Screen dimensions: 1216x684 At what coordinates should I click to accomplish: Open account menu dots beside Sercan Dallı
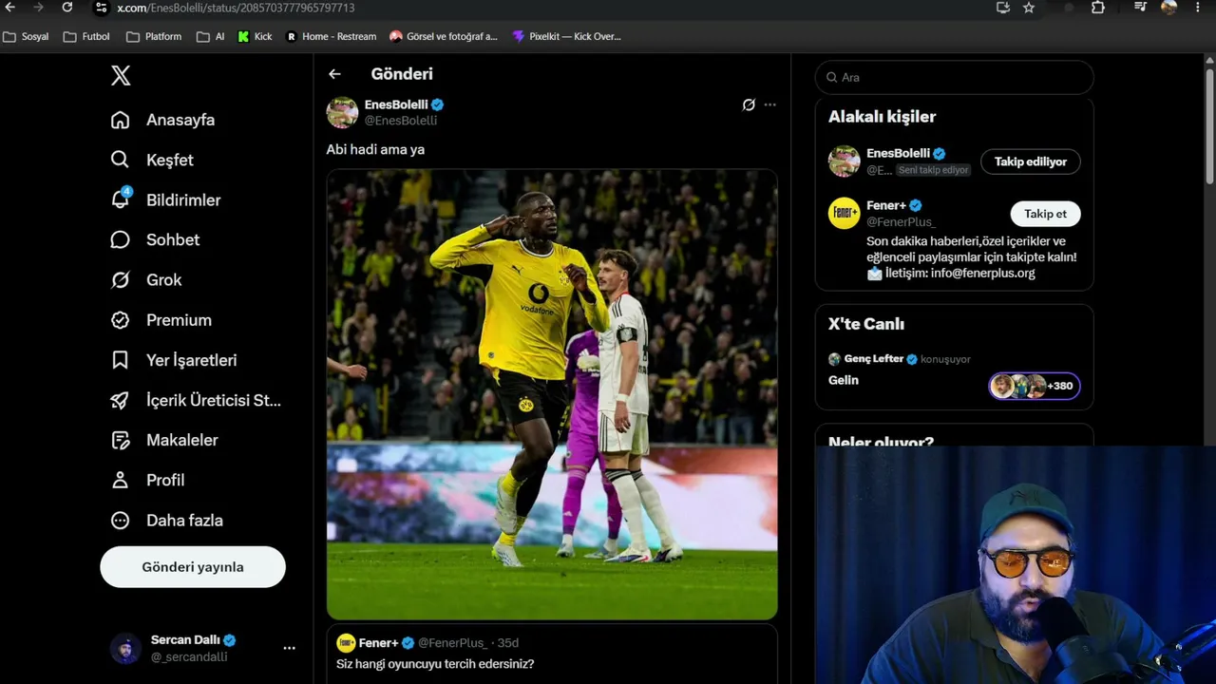(289, 648)
